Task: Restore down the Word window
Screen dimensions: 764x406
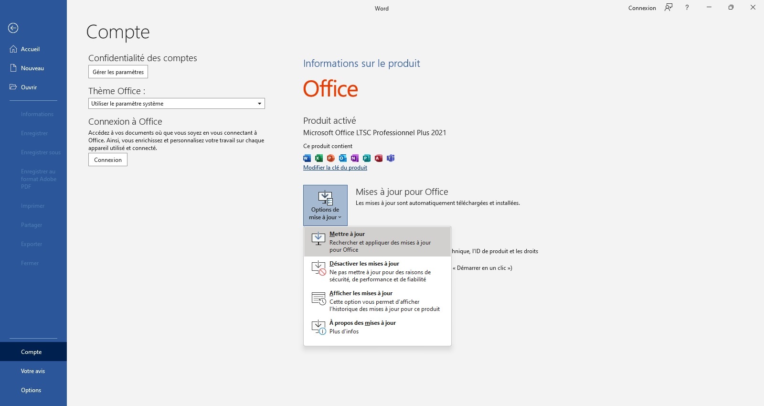Action: [731, 8]
